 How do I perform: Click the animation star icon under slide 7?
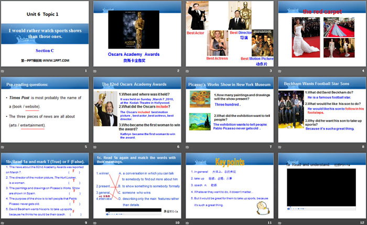point(187,147)
